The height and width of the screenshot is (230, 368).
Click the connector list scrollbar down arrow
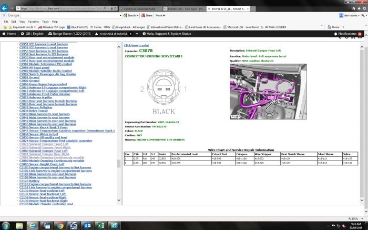pyautogui.click(x=119, y=200)
